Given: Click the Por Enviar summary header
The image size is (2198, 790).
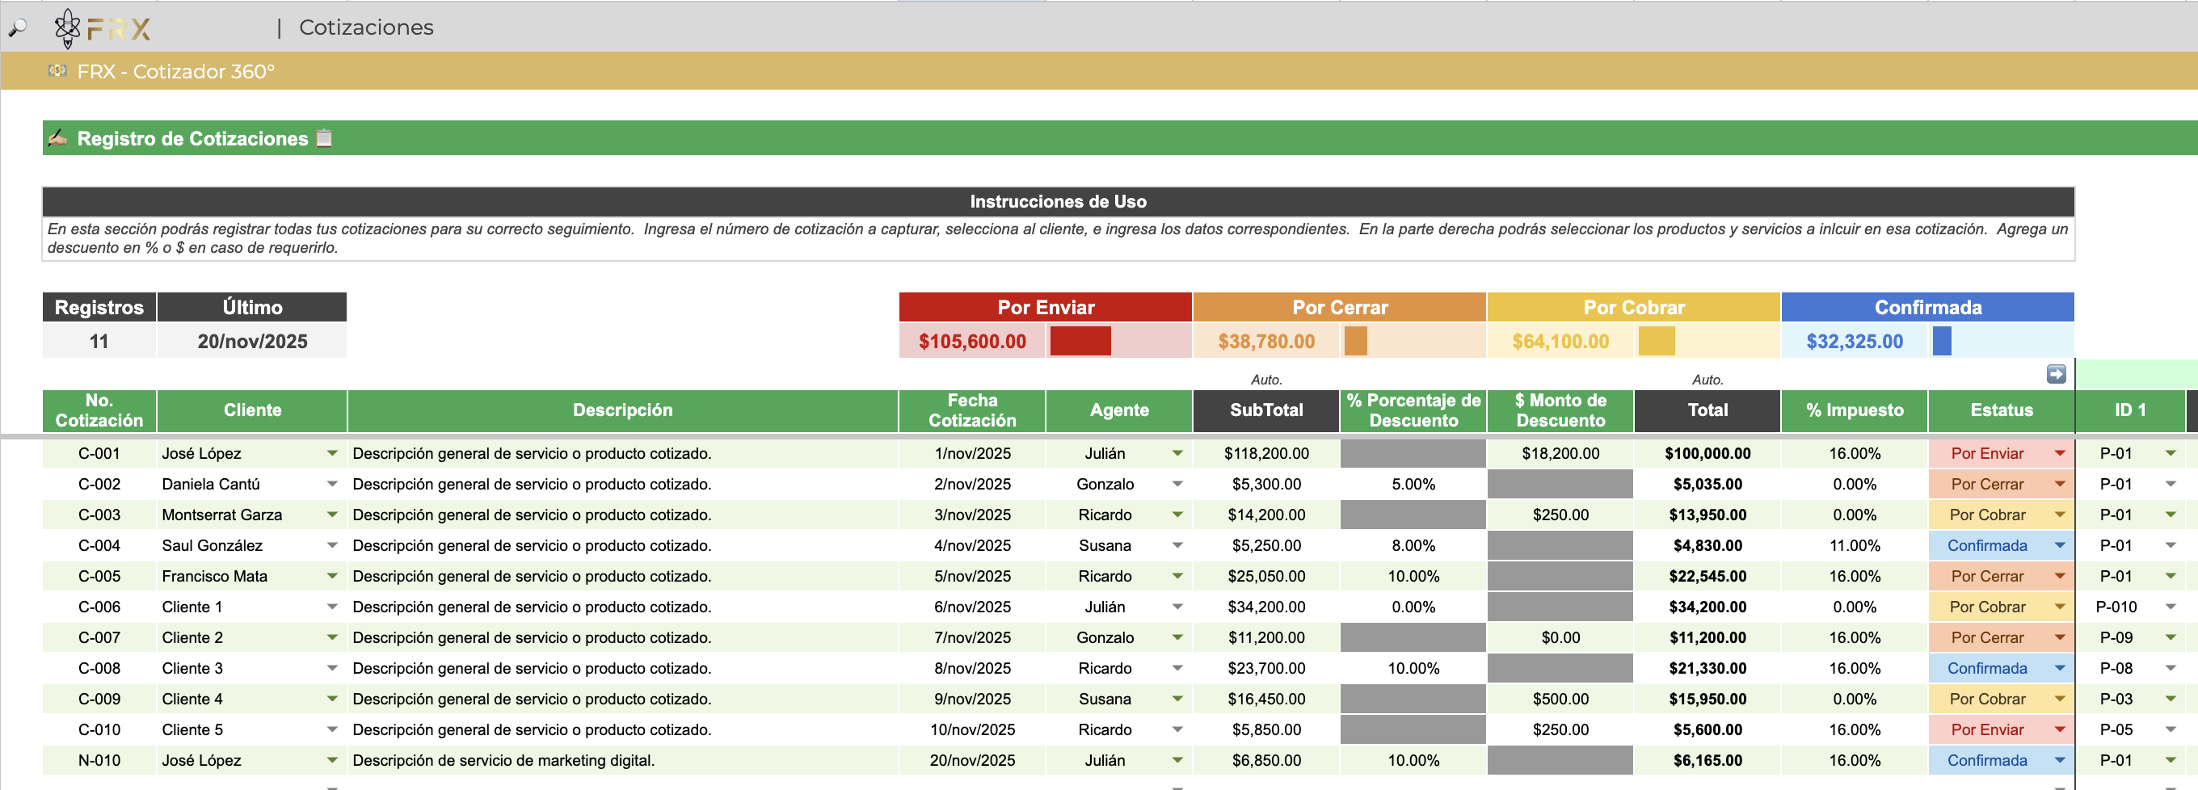Looking at the screenshot, I should tap(1044, 307).
